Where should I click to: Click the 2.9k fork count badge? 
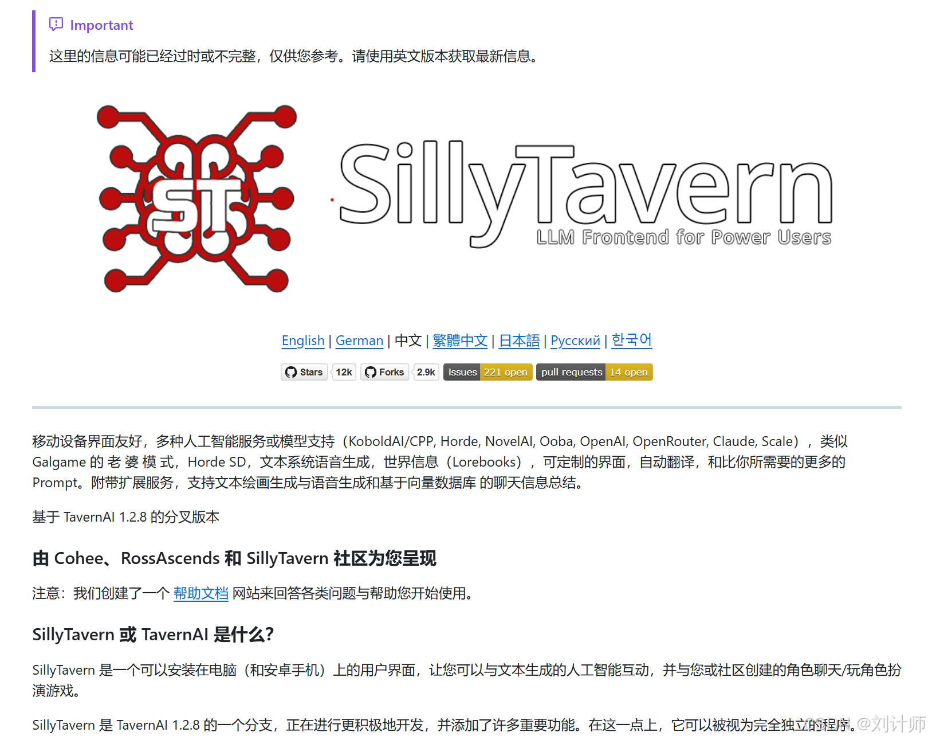(426, 372)
